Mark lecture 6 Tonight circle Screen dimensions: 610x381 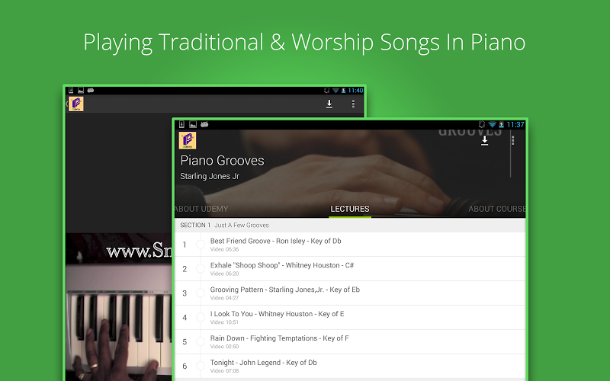(201, 366)
